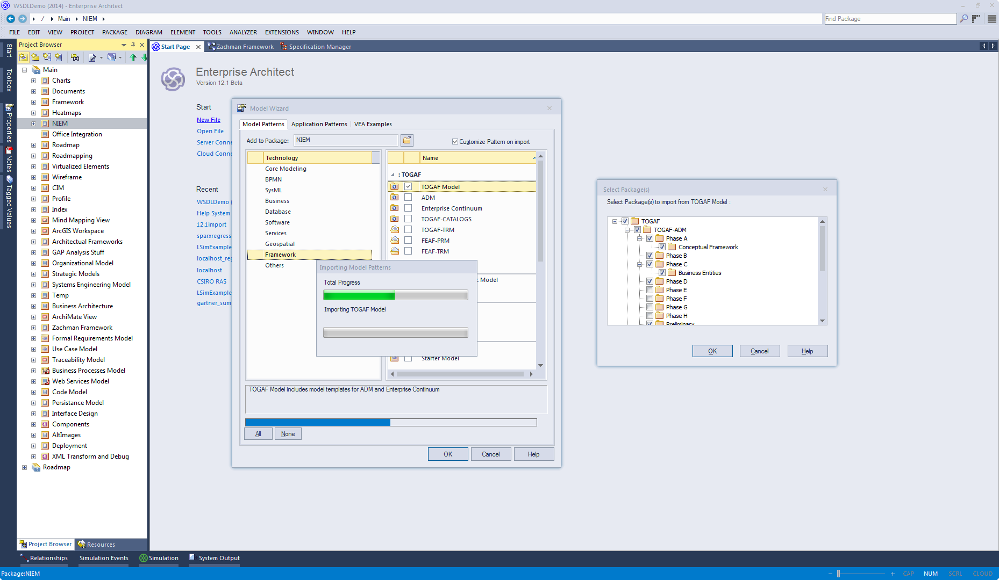Collapse the Main root tree node
The width and height of the screenshot is (999, 580).
[24, 70]
